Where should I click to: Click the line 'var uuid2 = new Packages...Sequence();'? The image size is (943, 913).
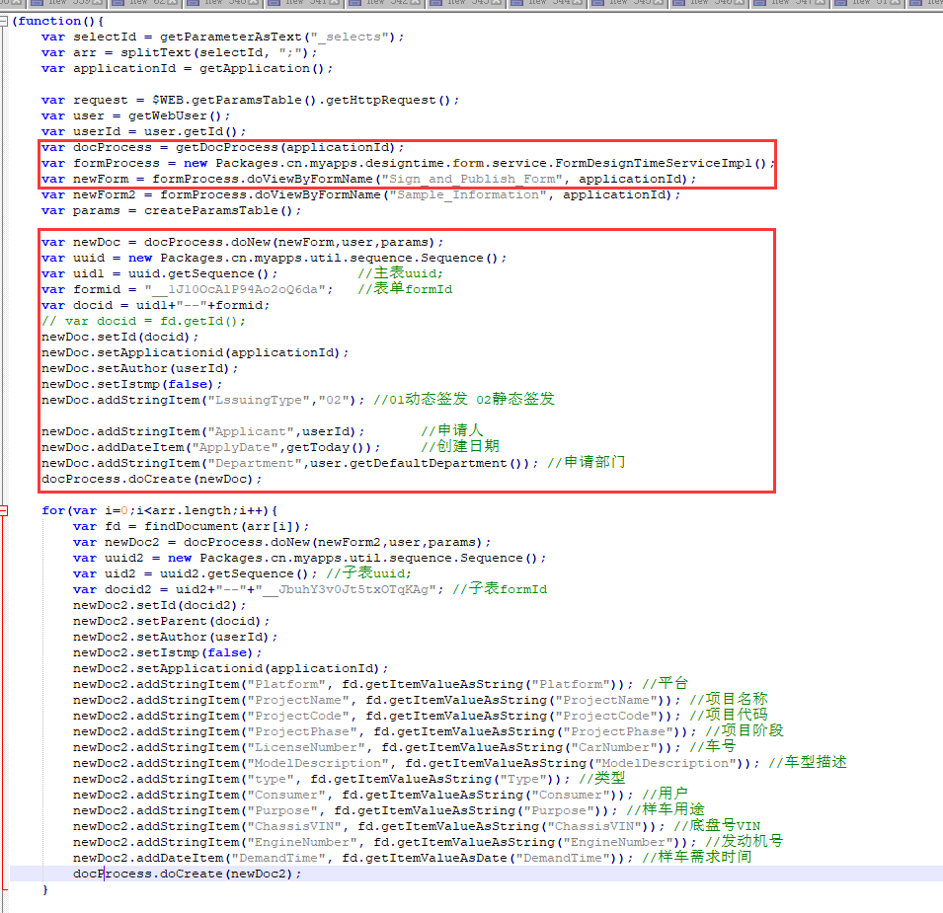coord(309,558)
